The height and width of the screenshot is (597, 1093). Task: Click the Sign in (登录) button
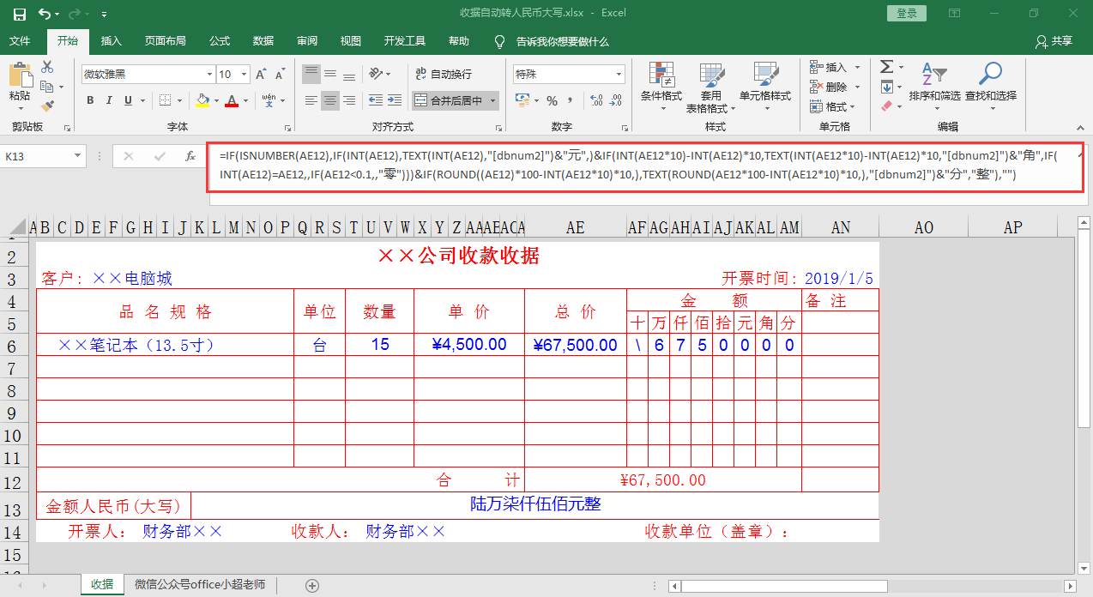907,13
